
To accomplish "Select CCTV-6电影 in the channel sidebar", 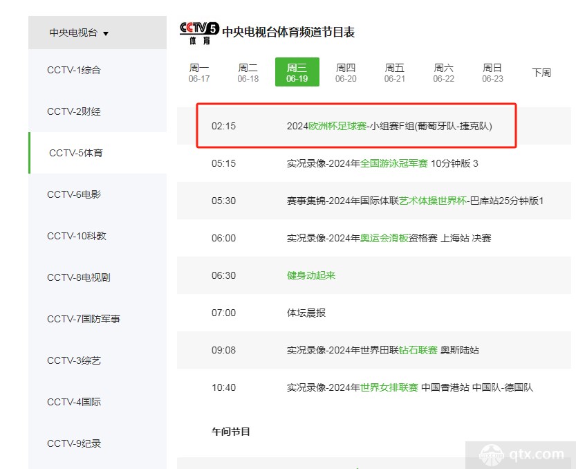I will (x=97, y=194).
